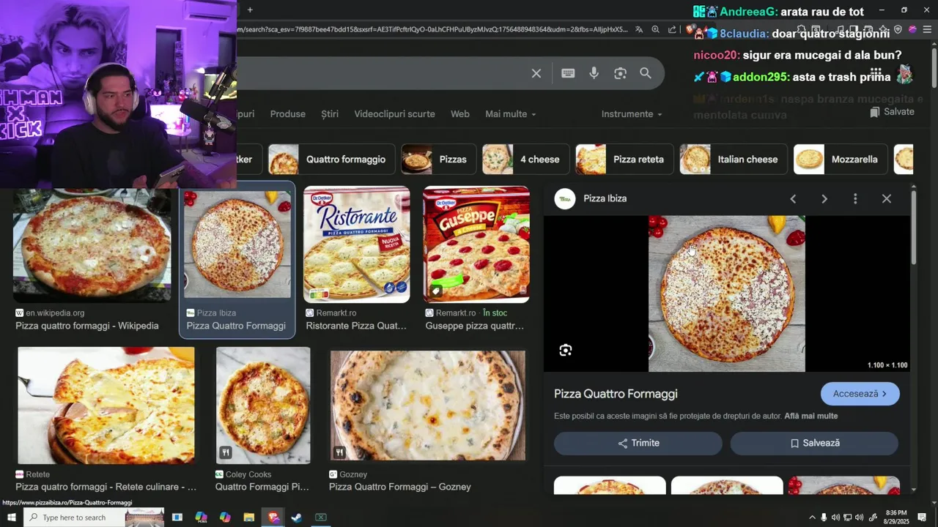Open the taskbar clock showing 8:36 PM
The width and height of the screenshot is (938, 527).
[x=896, y=517]
